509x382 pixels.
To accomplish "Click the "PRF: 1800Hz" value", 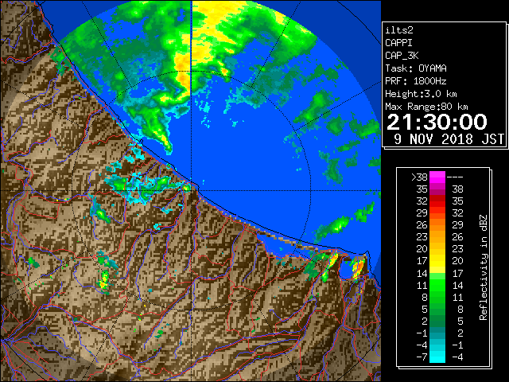I will (x=416, y=81).
